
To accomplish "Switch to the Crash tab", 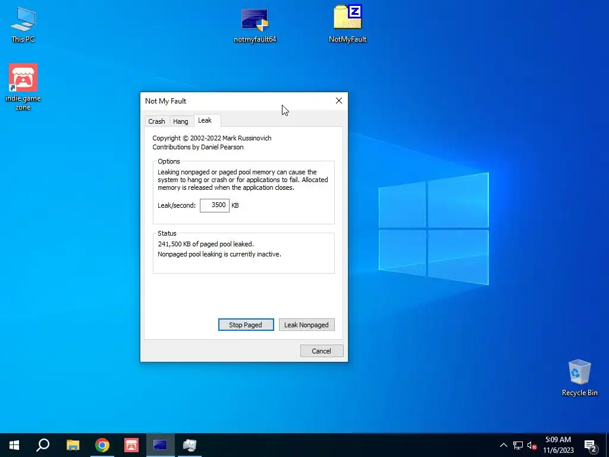I will 156,121.
